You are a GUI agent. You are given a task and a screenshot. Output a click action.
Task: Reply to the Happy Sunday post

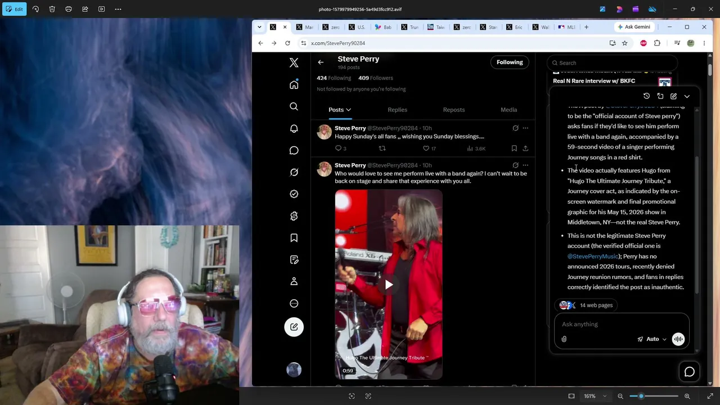point(340,148)
